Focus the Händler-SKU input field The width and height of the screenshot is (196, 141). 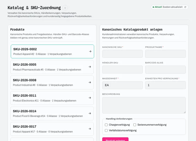[x=122, y=69]
